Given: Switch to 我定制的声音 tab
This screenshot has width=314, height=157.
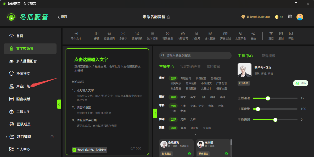Looking at the screenshot, I should click(190, 66).
